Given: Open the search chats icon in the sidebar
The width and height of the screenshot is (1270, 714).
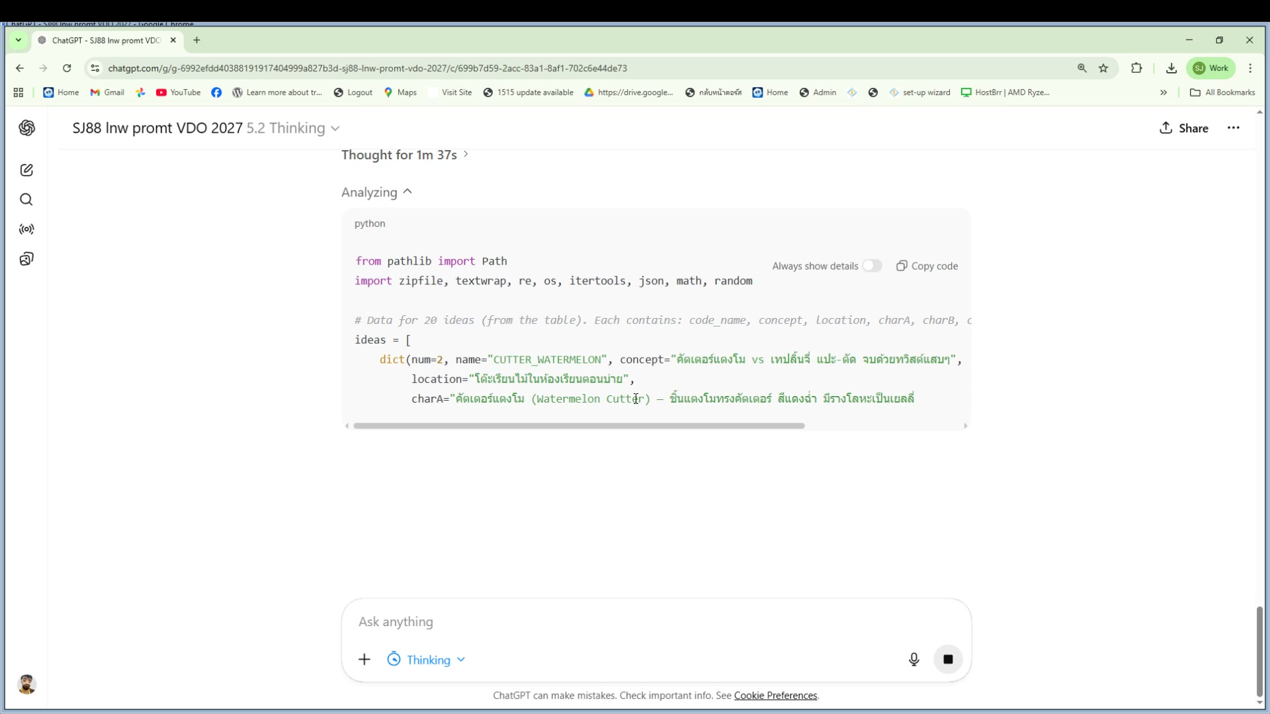Looking at the screenshot, I should [x=26, y=200].
